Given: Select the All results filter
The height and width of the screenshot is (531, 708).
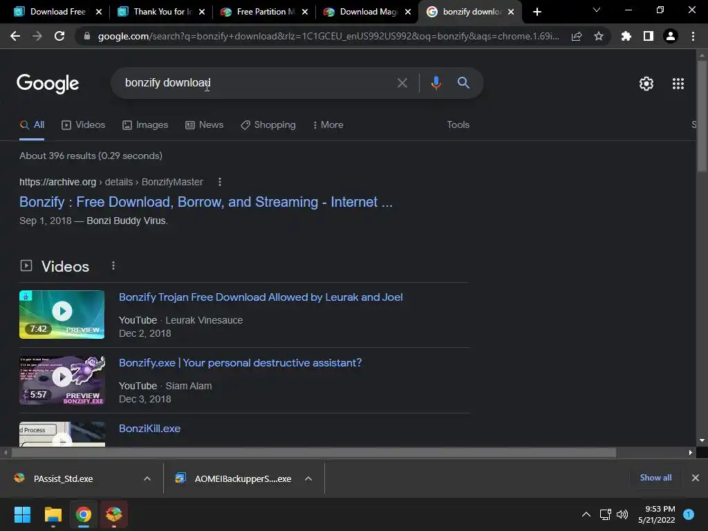Looking at the screenshot, I should (x=32, y=125).
